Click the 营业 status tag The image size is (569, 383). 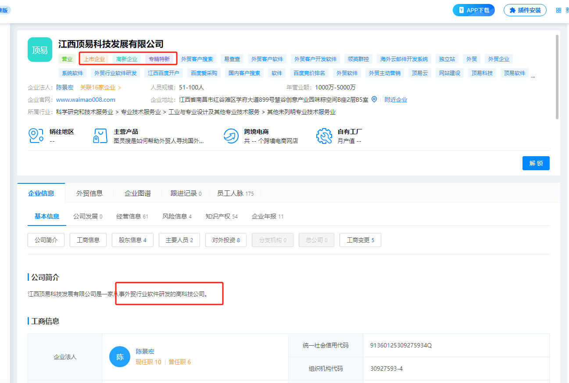pos(67,59)
